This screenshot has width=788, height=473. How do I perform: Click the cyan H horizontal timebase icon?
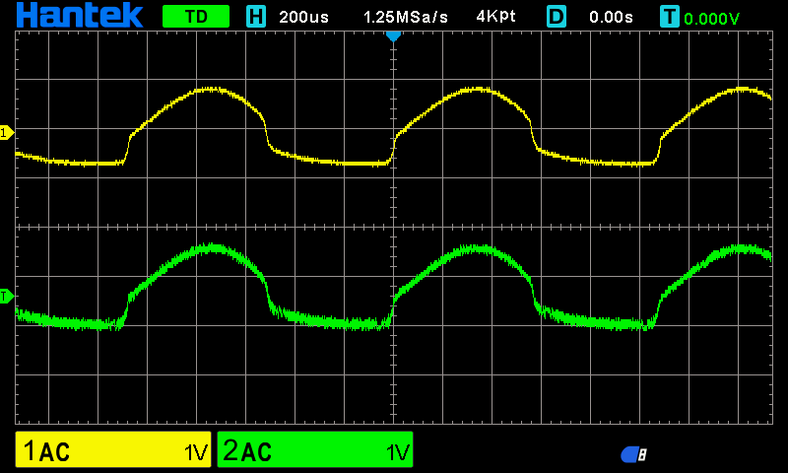point(256,17)
